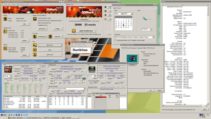
Task: Open the Run menu in 3DMark2001
Action: pyautogui.click(x=9, y=4)
